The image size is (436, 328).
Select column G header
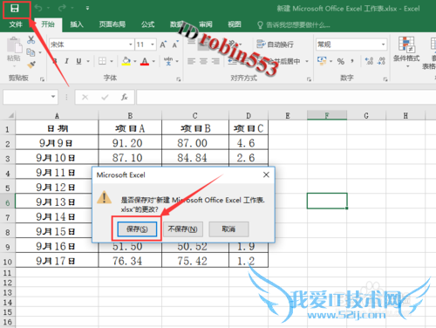[x=366, y=115]
